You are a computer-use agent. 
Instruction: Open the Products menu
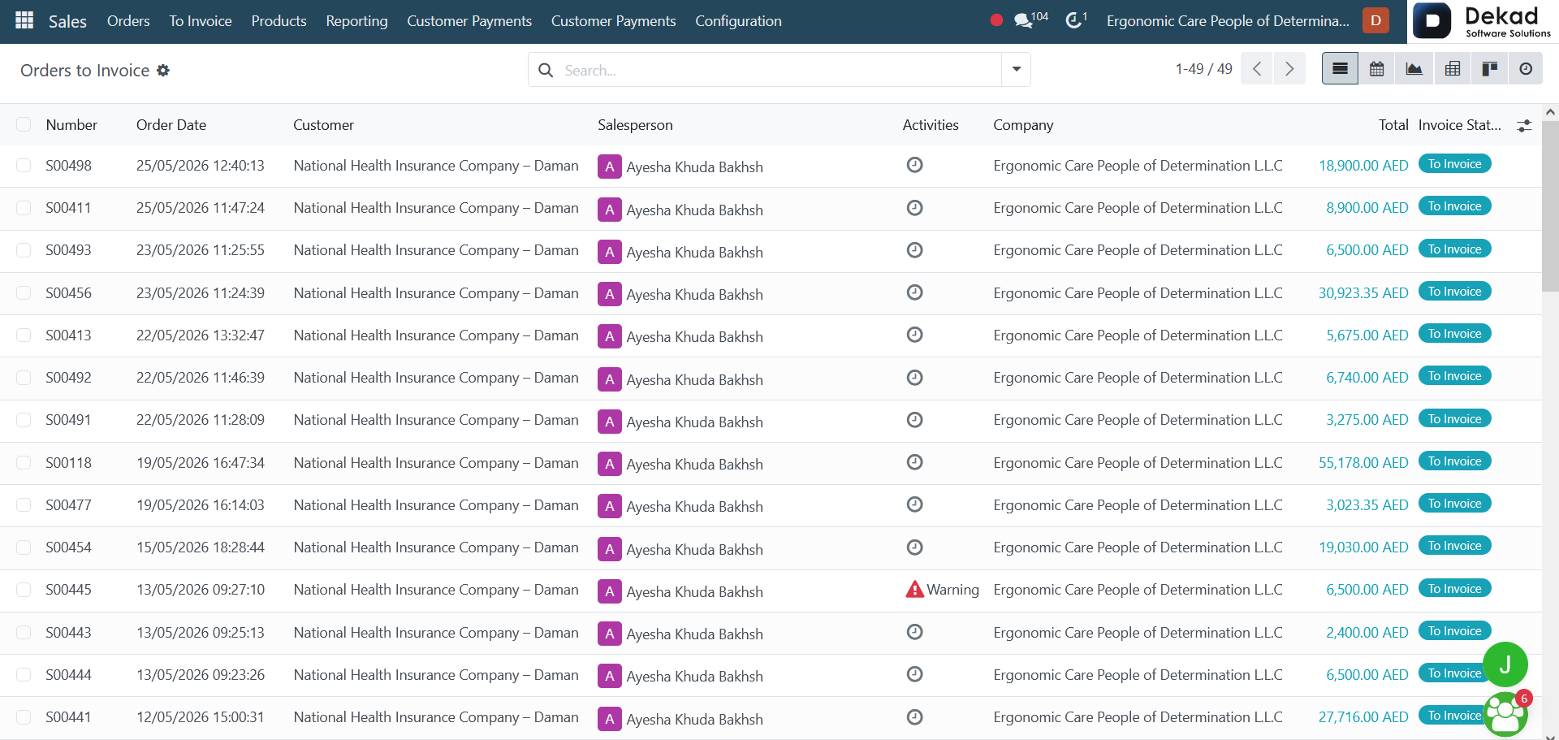coord(279,21)
